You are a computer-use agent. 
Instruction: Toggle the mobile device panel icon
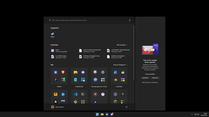(130, 20)
